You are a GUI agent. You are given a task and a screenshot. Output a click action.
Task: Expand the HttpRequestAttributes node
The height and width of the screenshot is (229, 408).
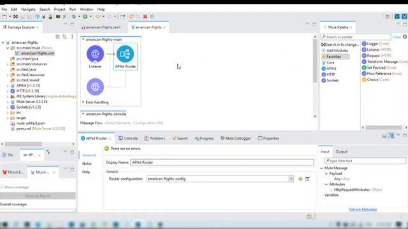coord(331,190)
